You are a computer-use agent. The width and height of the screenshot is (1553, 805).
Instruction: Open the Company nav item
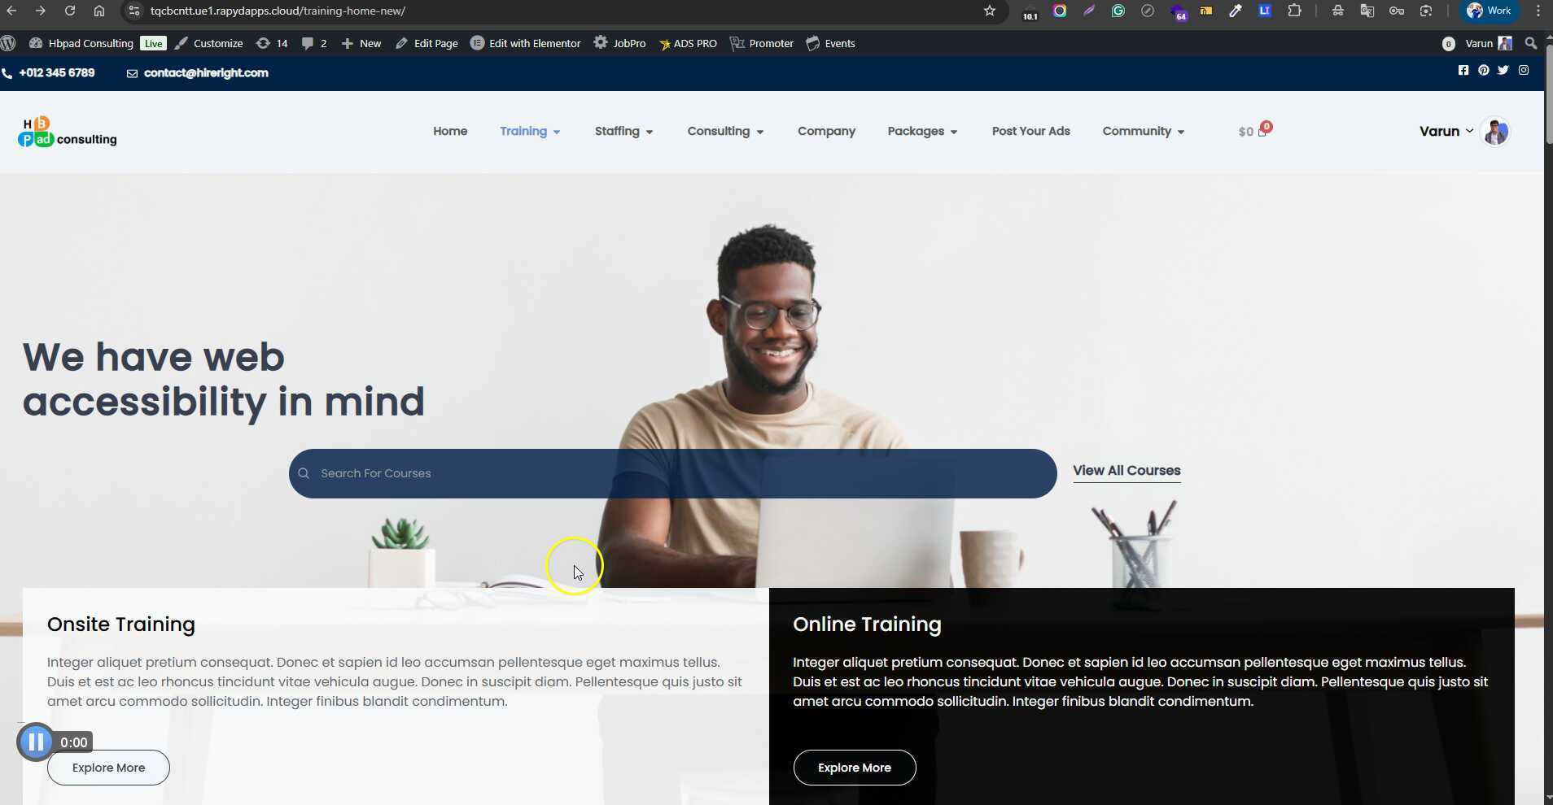(x=826, y=131)
